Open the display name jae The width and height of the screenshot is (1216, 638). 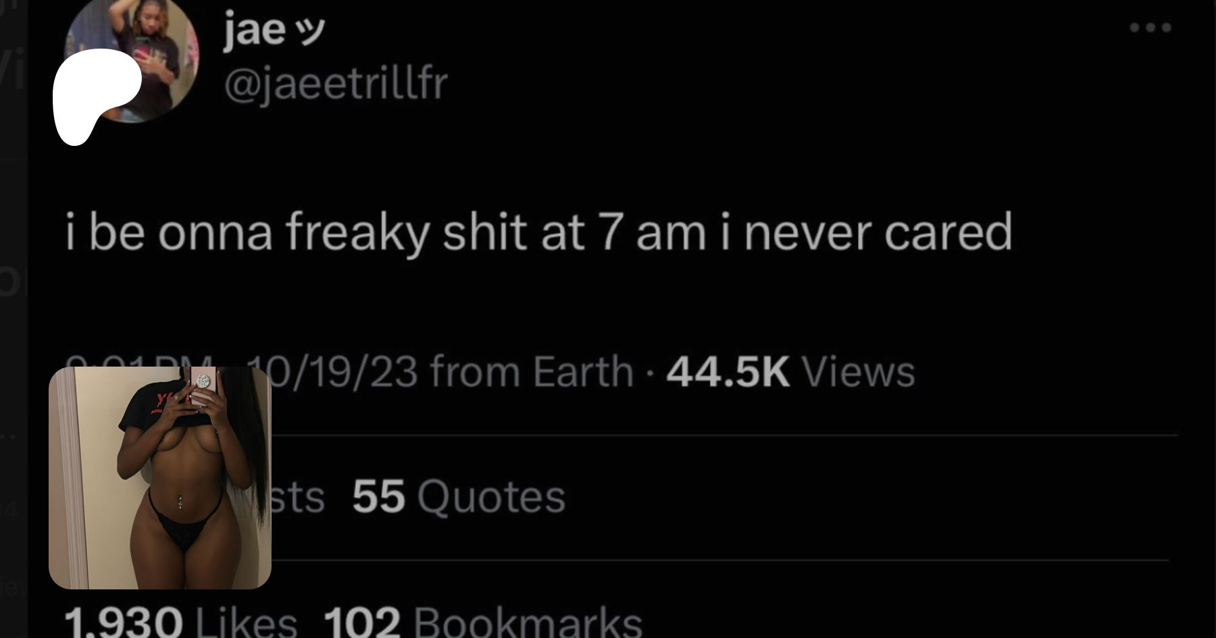[x=254, y=30]
